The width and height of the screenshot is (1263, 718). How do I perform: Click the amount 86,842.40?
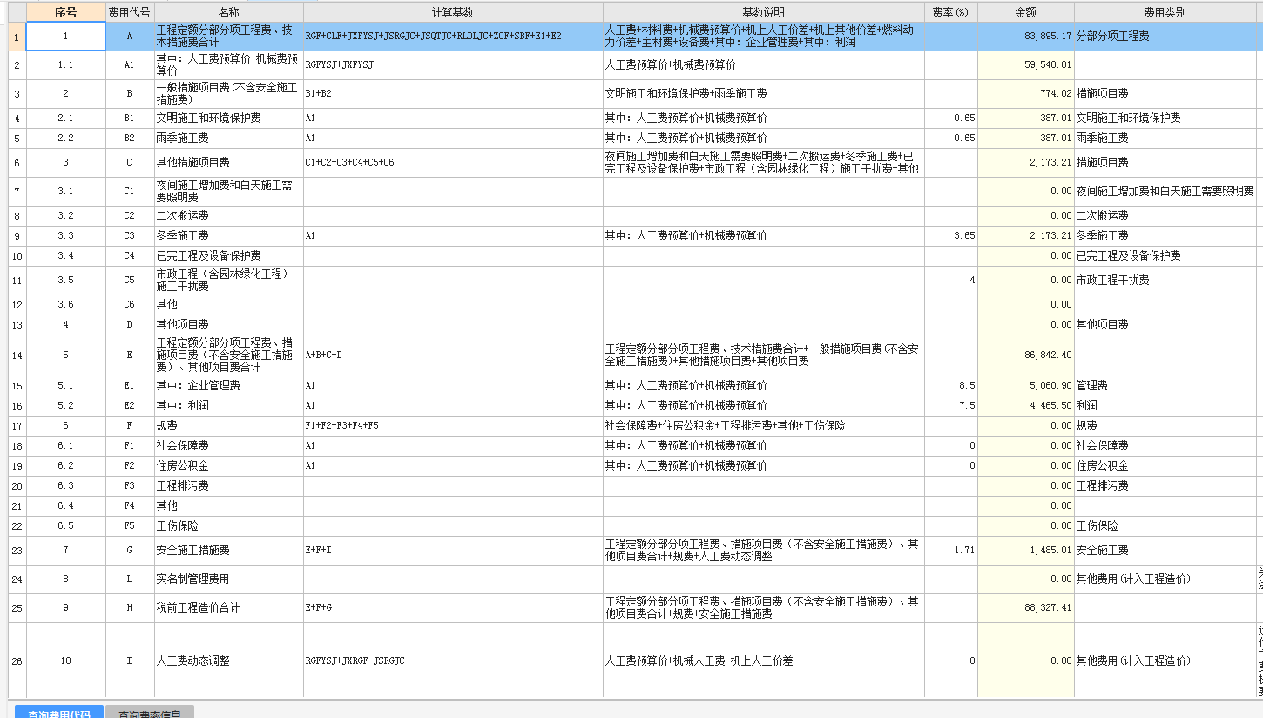(x=1026, y=356)
